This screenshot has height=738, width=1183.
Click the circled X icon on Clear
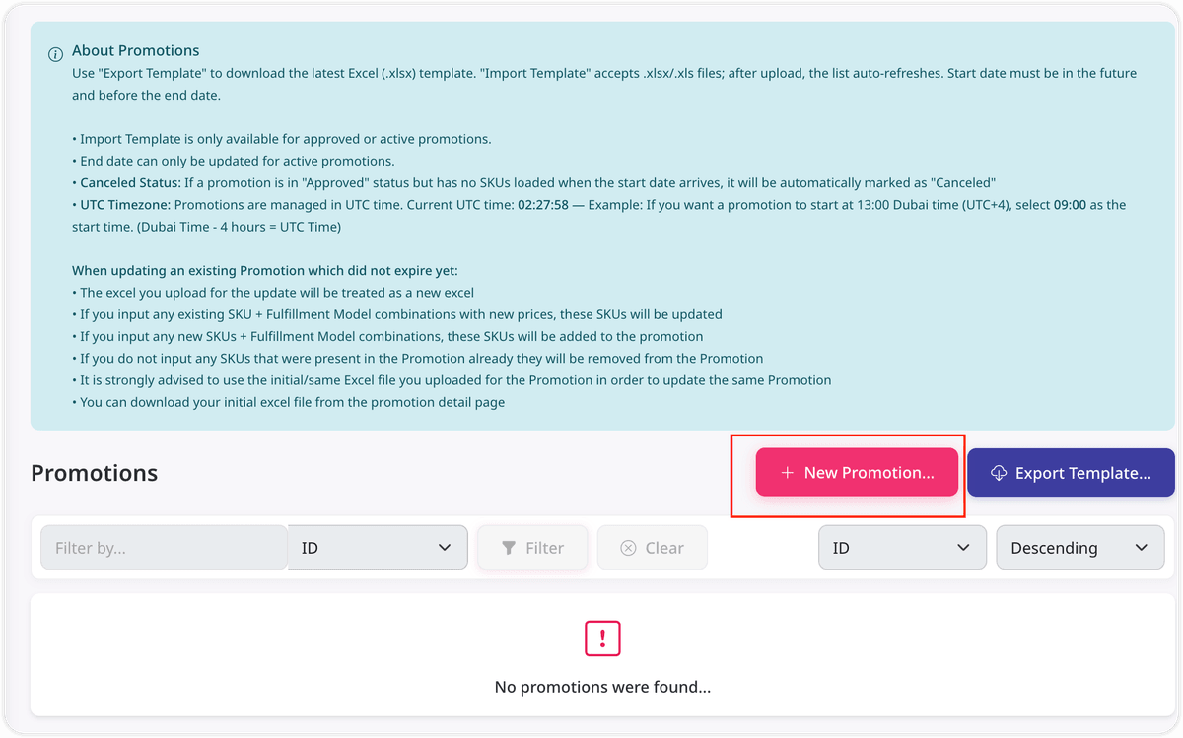tap(628, 548)
